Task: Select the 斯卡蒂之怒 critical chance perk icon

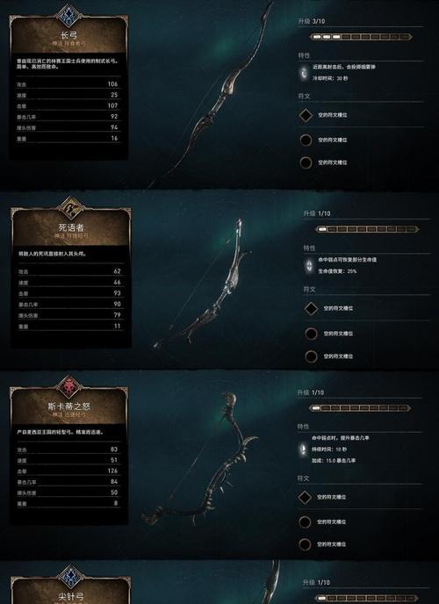Action: [303, 449]
